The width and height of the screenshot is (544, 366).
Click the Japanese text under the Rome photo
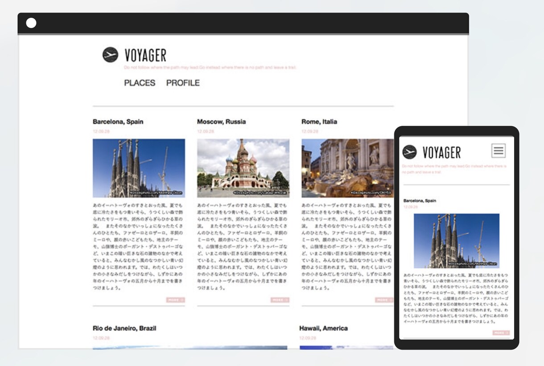[x=347, y=247]
